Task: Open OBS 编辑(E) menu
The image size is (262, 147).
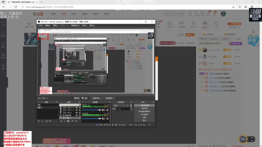Action: click(x=47, y=25)
